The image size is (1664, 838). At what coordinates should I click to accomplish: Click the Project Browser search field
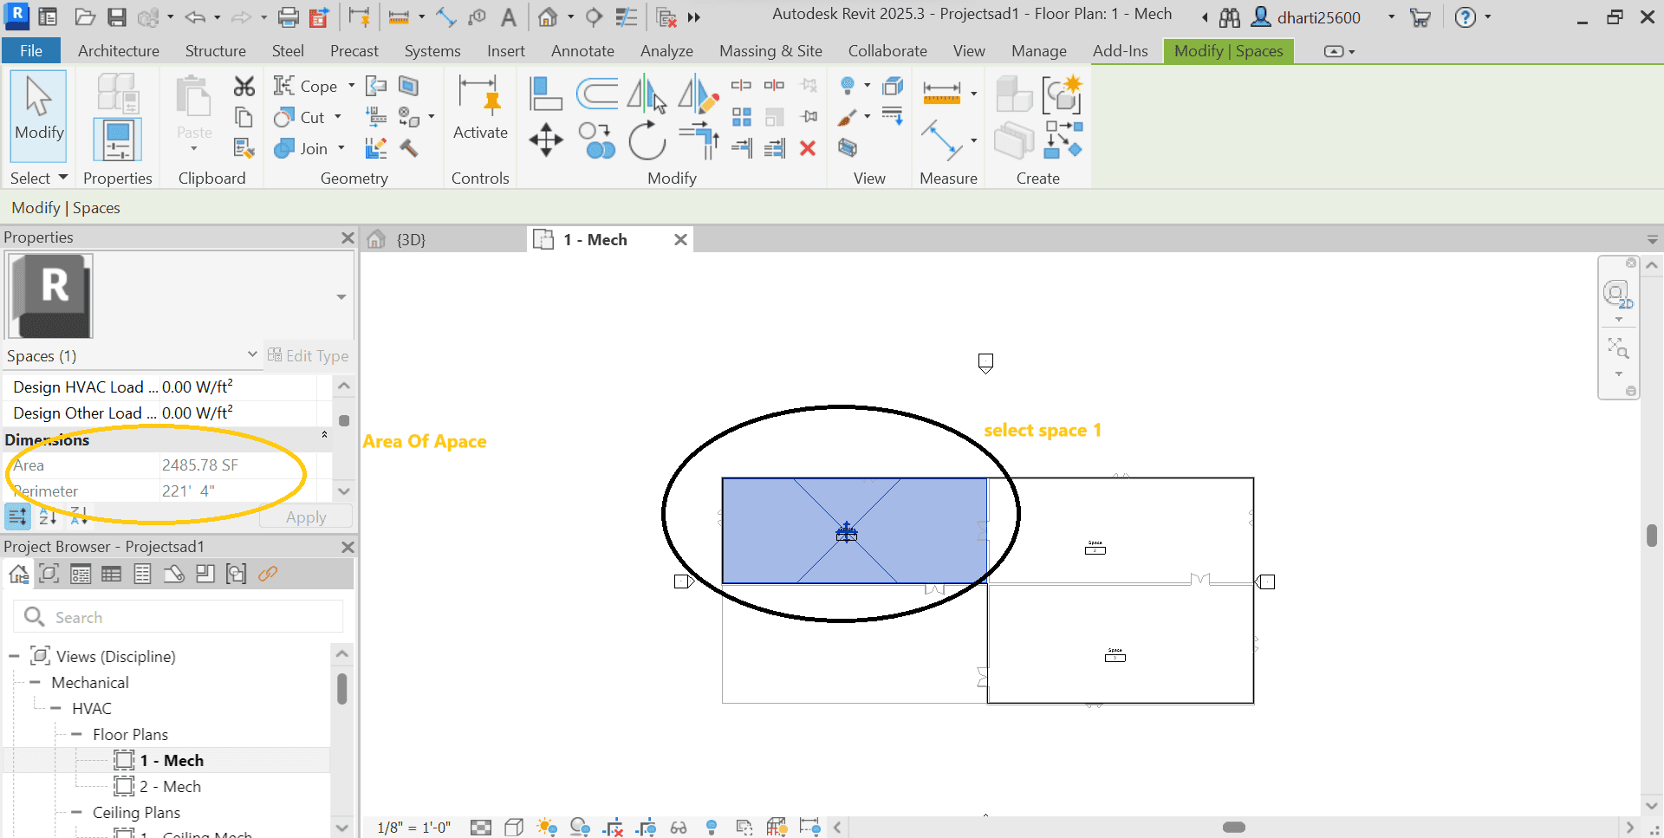(x=178, y=616)
